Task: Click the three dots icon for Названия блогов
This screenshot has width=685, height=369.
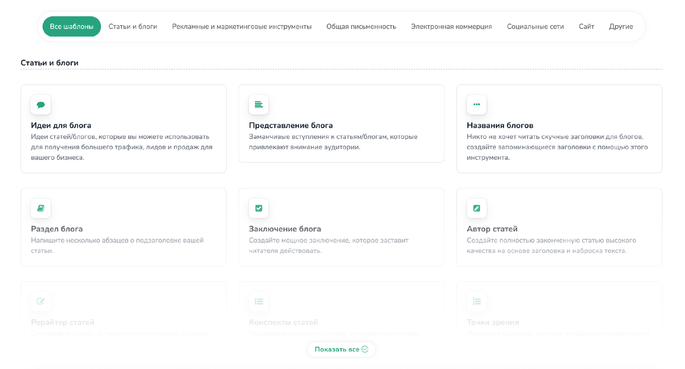Action: click(477, 105)
